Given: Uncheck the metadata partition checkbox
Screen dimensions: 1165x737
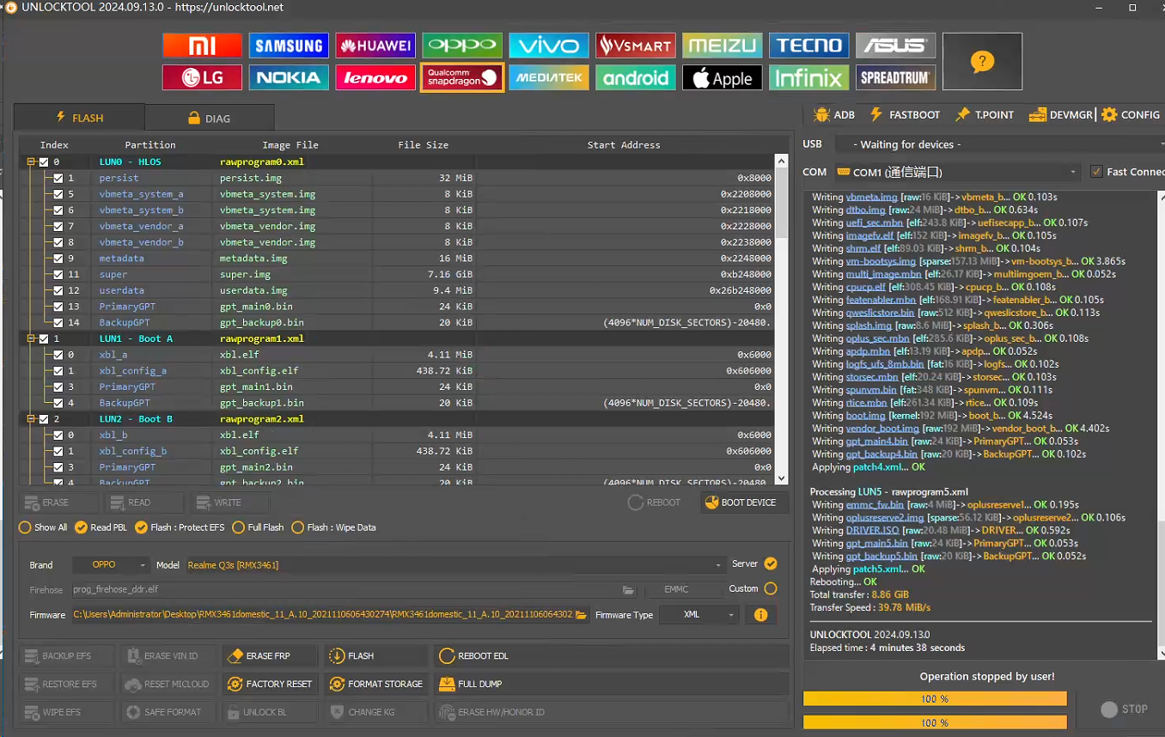Looking at the screenshot, I should (x=58, y=258).
